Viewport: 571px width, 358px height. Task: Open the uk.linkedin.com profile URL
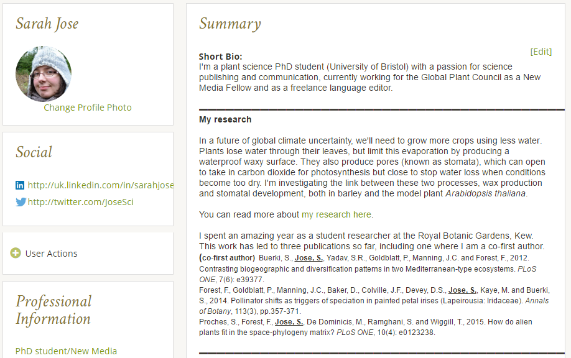tap(100, 185)
